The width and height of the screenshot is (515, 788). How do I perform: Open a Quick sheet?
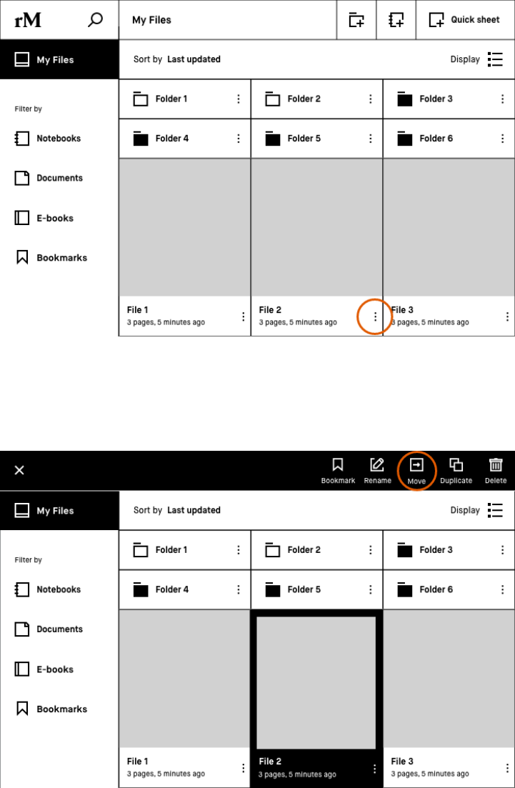coord(465,20)
